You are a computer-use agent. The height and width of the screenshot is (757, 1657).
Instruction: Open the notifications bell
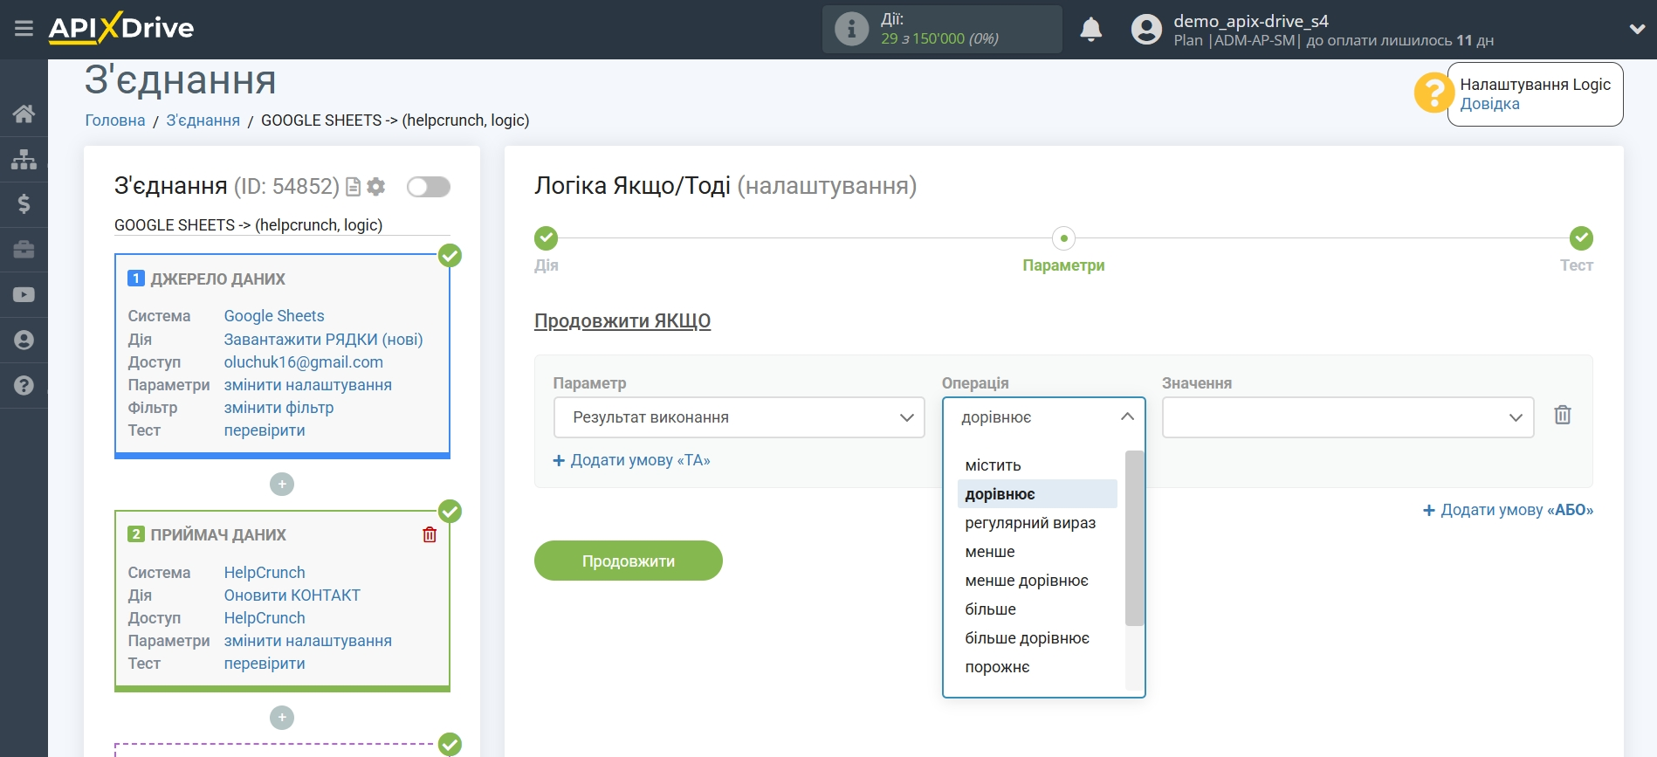(x=1090, y=29)
